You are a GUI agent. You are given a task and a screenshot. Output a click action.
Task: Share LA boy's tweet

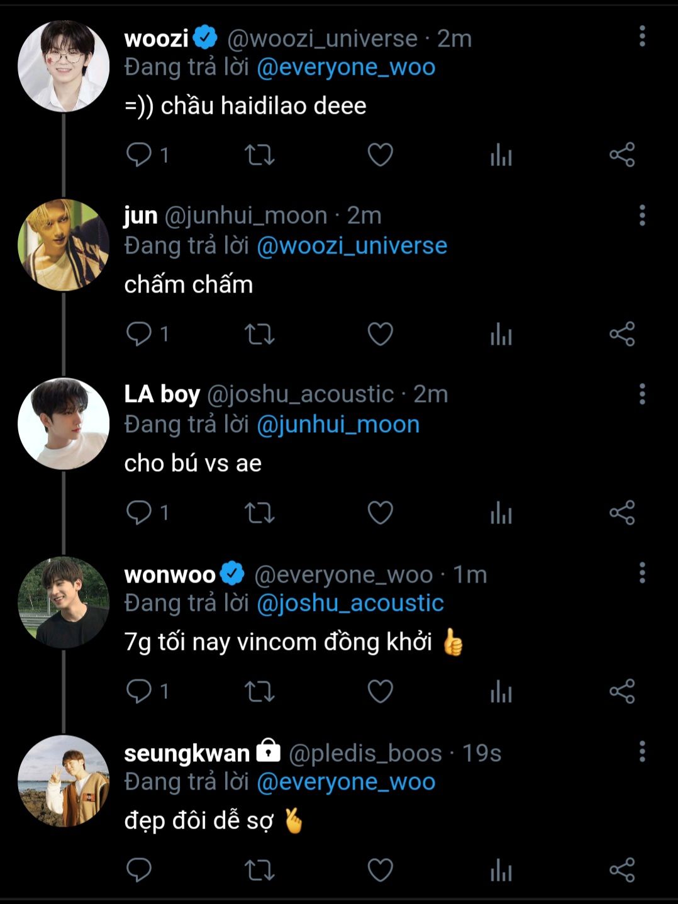pos(622,513)
